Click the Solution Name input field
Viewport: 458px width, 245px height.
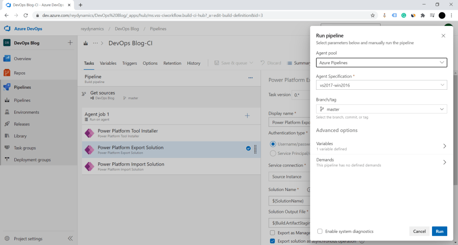[x=289, y=201]
